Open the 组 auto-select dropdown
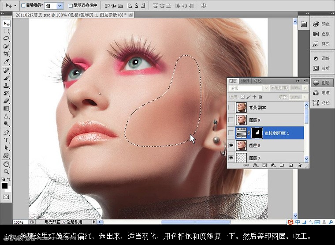 (60, 6)
